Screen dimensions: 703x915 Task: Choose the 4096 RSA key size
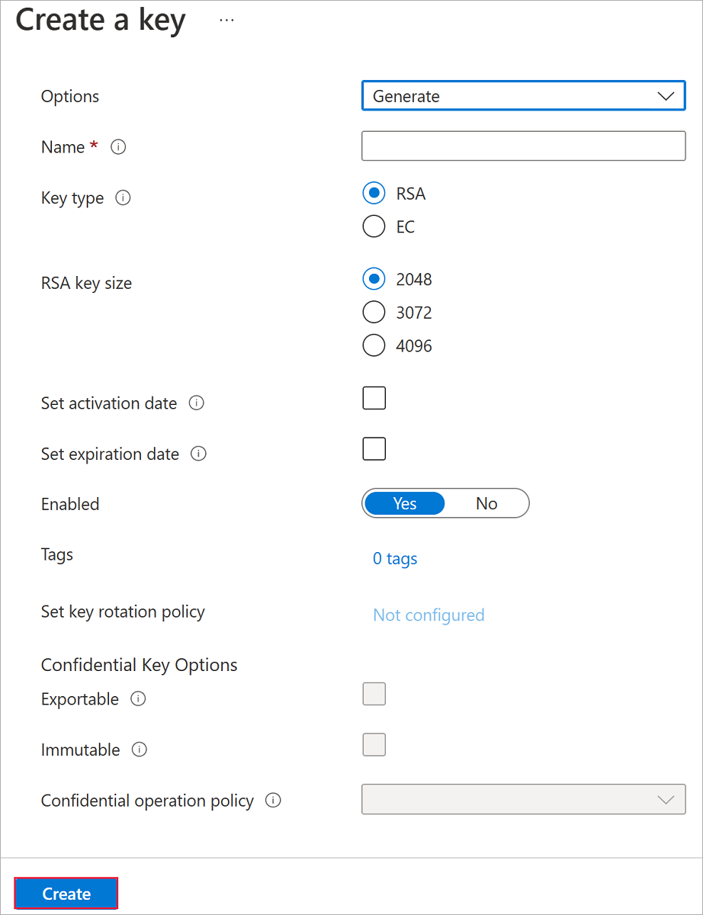coord(374,345)
